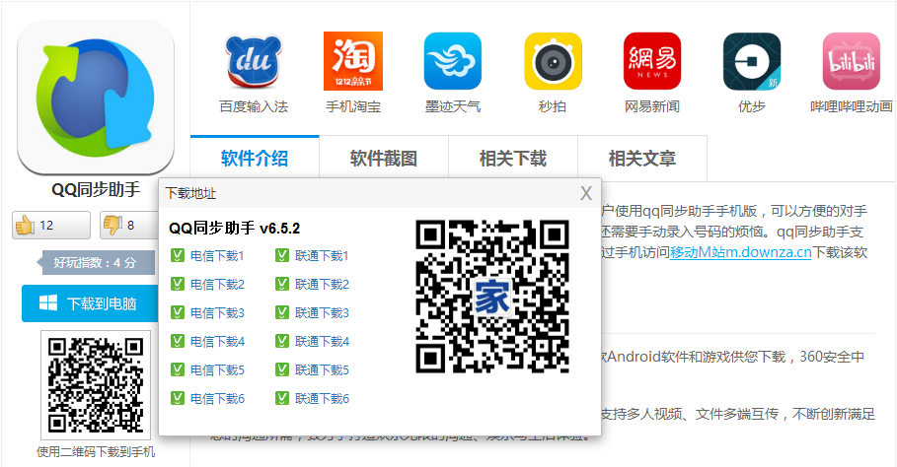This screenshot has height=467, width=897.
Task: Click the green shield beside 联通下载4
Action: (282, 341)
